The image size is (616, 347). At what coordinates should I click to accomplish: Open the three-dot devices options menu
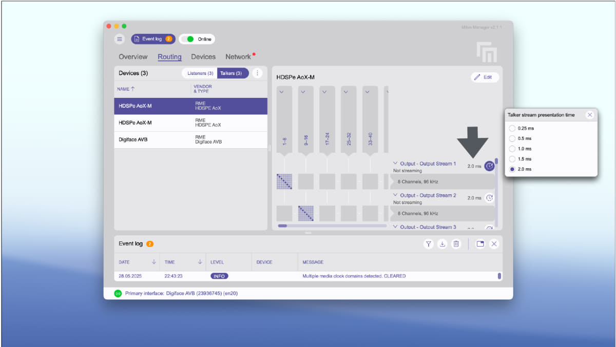[x=257, y=73]
